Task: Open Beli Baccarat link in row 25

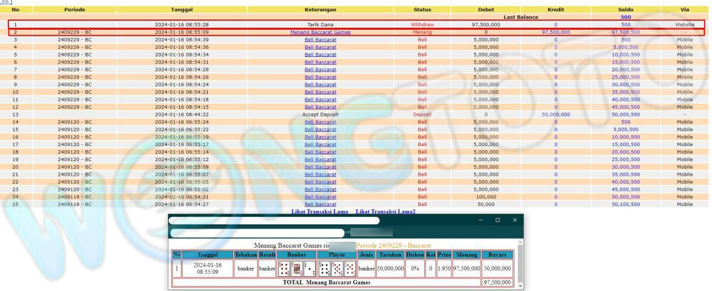Action: click(320, 204)
